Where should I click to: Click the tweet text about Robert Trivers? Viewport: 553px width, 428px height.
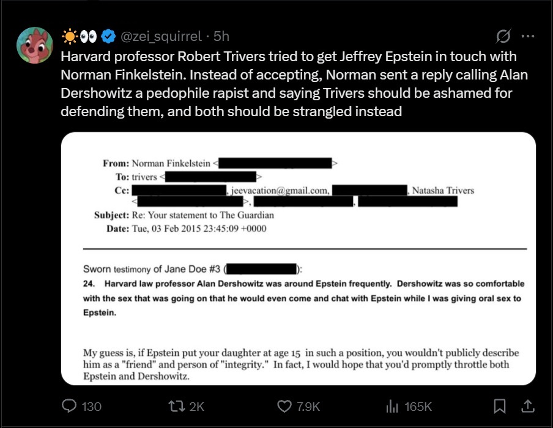coord(288,84)
